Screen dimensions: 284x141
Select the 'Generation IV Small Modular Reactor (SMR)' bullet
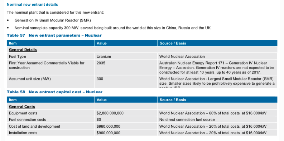pos(53,20)
